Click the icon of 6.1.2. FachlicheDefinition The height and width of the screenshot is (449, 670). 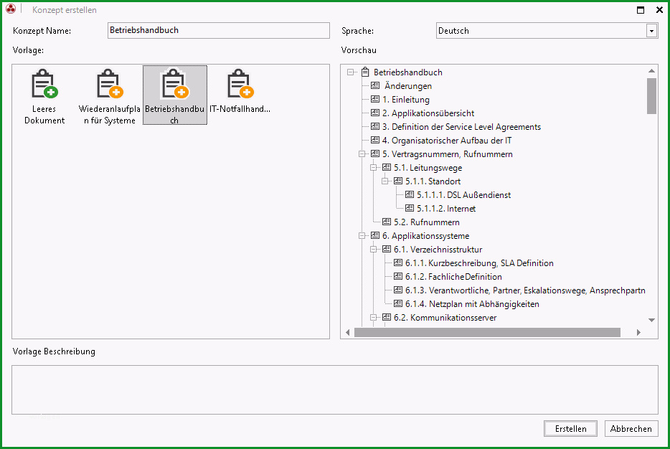pos(398,276)
